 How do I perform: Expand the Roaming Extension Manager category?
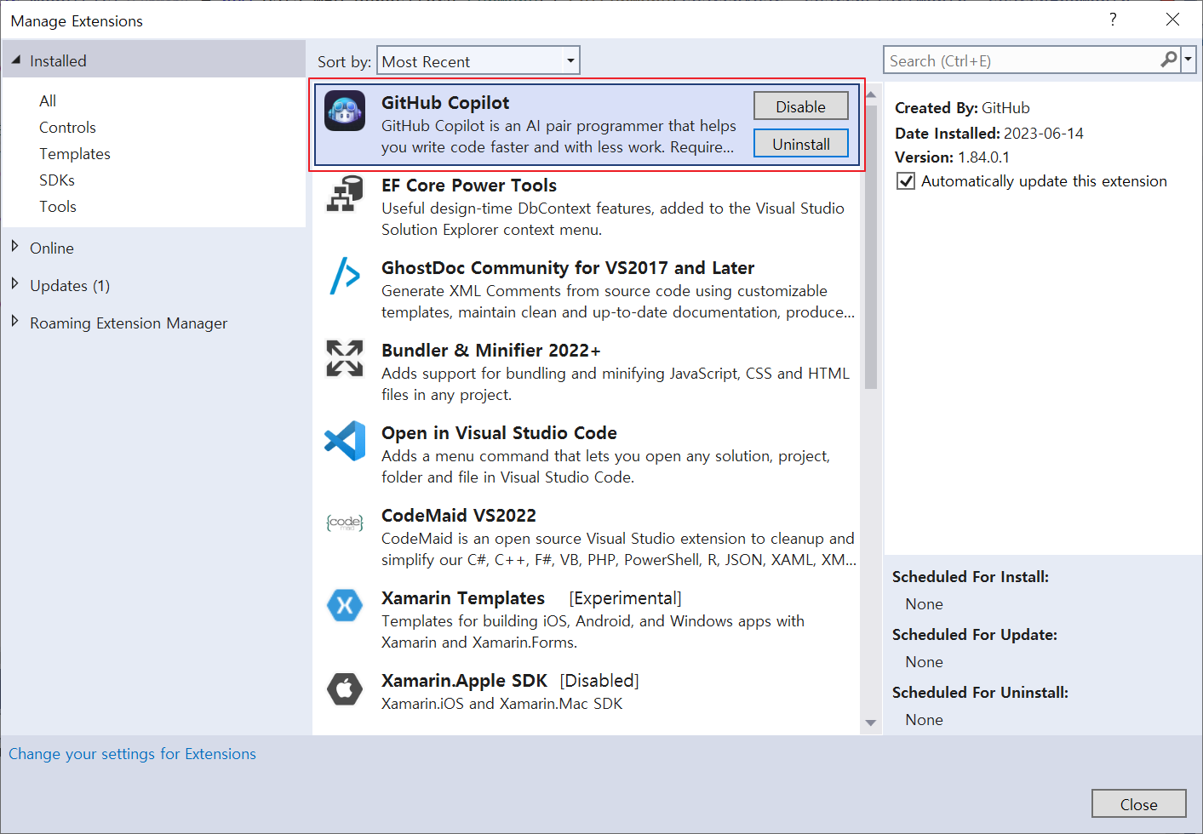point(14,322)
